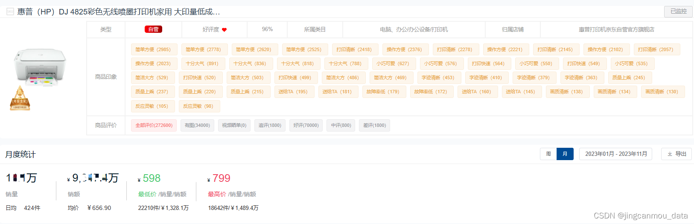Click the 小巧可爱 (535) impression tag
This screenshot has width=694, height=224.
pos(631,63)
